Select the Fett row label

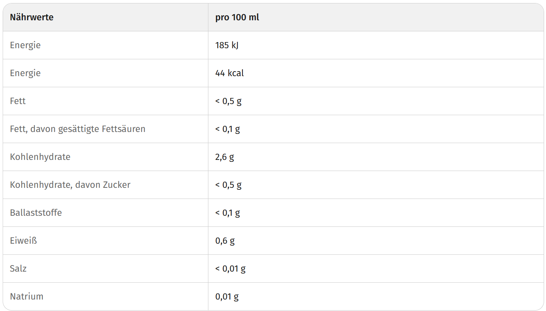pos(18,101)
